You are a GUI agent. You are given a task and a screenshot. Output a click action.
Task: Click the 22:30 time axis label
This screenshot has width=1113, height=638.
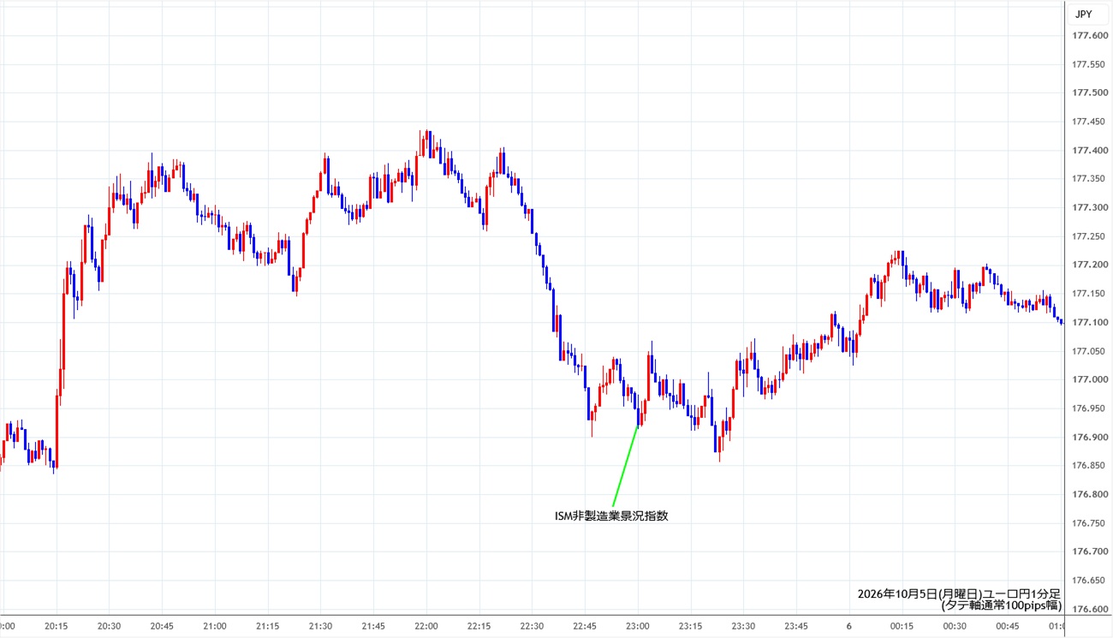click(x=533, y=626)
